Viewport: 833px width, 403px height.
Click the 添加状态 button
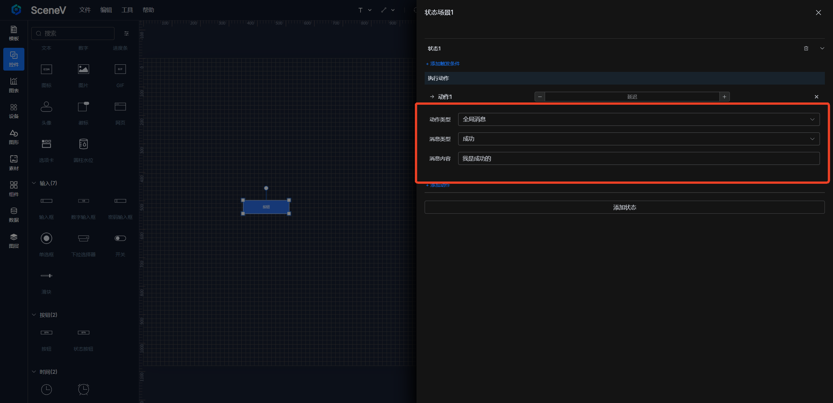click(x=624, y=207)
